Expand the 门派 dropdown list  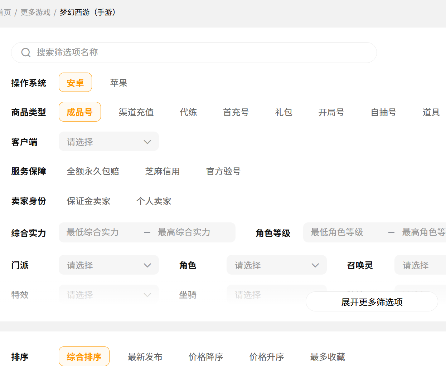(x=108, y=265)
